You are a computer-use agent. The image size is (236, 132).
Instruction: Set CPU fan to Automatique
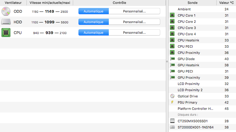coord(93,33)
